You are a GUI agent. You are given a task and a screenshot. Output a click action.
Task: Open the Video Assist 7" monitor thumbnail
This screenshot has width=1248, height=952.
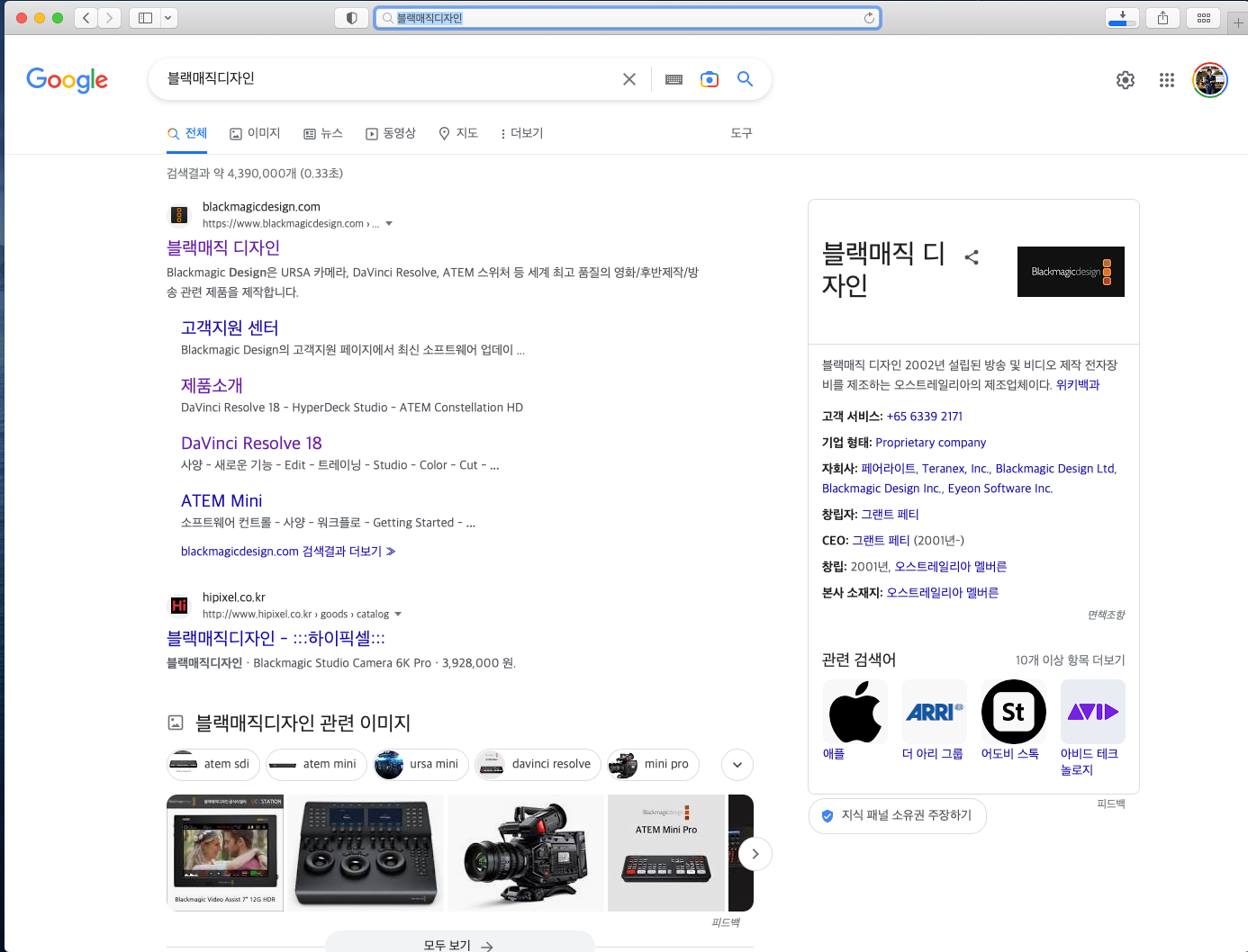click(x=225, y=853)
